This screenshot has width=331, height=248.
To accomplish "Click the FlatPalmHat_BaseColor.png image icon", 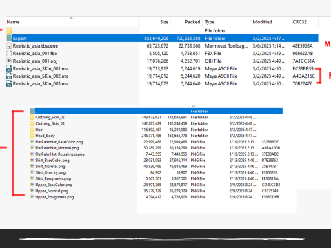I will (32, 142).
